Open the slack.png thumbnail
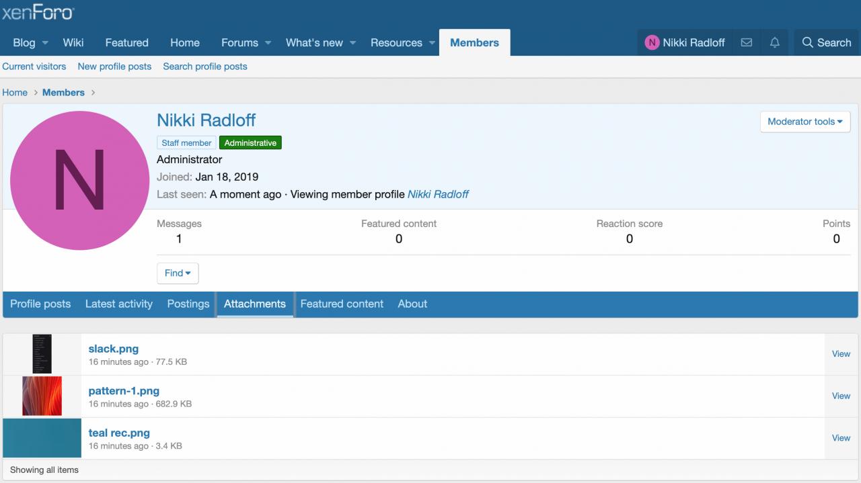 click(42, 354)
